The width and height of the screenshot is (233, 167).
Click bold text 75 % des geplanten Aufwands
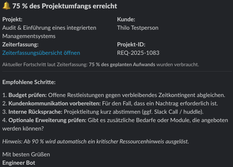pos(122,65)
